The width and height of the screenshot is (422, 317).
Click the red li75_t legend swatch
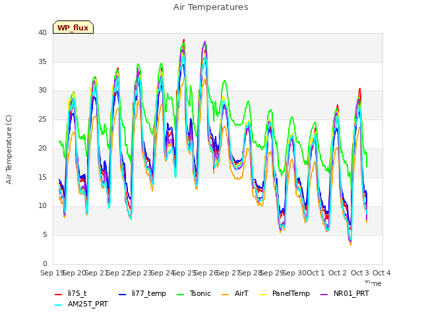click(x=59, y=295)
